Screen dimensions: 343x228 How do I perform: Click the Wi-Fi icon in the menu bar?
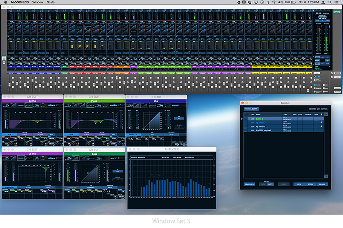[273, 2]
